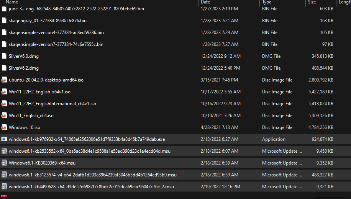Click the SliverV6.2.dmg file icon
Image resolution: width=351 pixels, height=199 pixels.
[4, 68]
